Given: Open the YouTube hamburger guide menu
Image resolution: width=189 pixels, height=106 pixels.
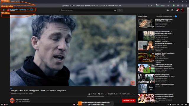Looking at the screenshot, I should point(4,10).
